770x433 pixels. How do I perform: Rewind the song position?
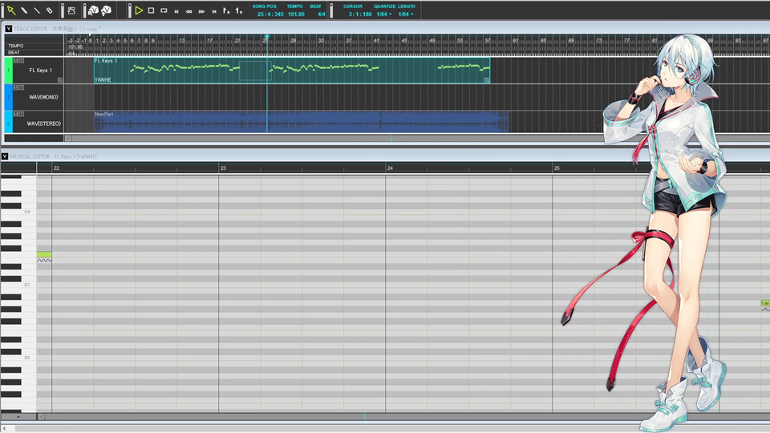tap(189, 10)
